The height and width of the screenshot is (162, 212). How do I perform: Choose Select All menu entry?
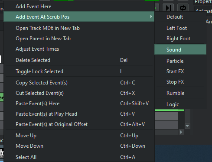[x=79, y=157]
